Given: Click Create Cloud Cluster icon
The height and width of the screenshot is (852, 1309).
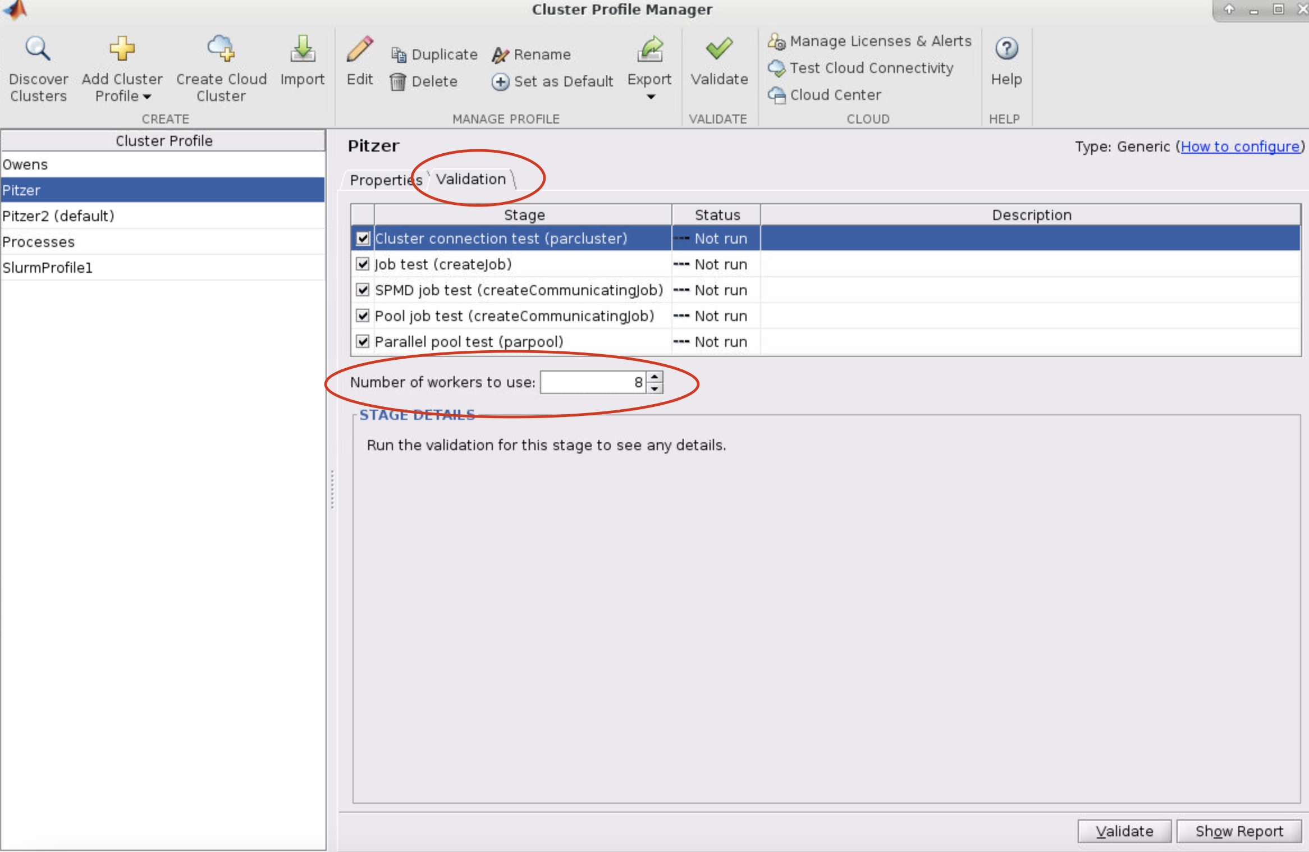Looking at the screenshot, I should point(221,49).
